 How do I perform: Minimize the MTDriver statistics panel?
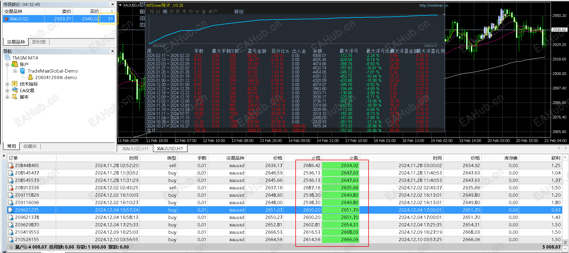142,5
